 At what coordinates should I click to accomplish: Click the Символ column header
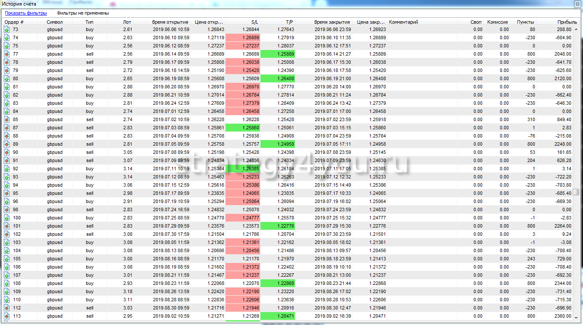(55, 22)
